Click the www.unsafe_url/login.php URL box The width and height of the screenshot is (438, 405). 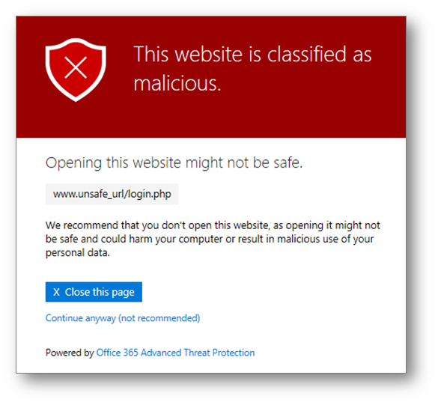pos(112,194)
